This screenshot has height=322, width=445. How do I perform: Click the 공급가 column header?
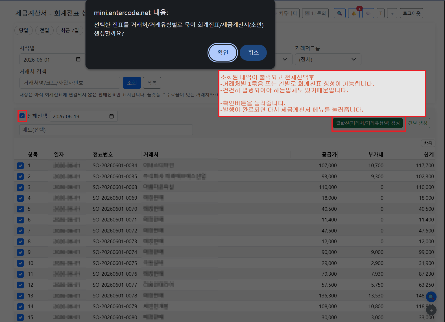pos(329,155)
